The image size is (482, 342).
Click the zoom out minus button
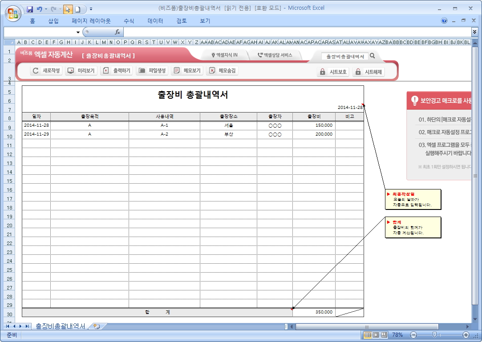point(413,335)
